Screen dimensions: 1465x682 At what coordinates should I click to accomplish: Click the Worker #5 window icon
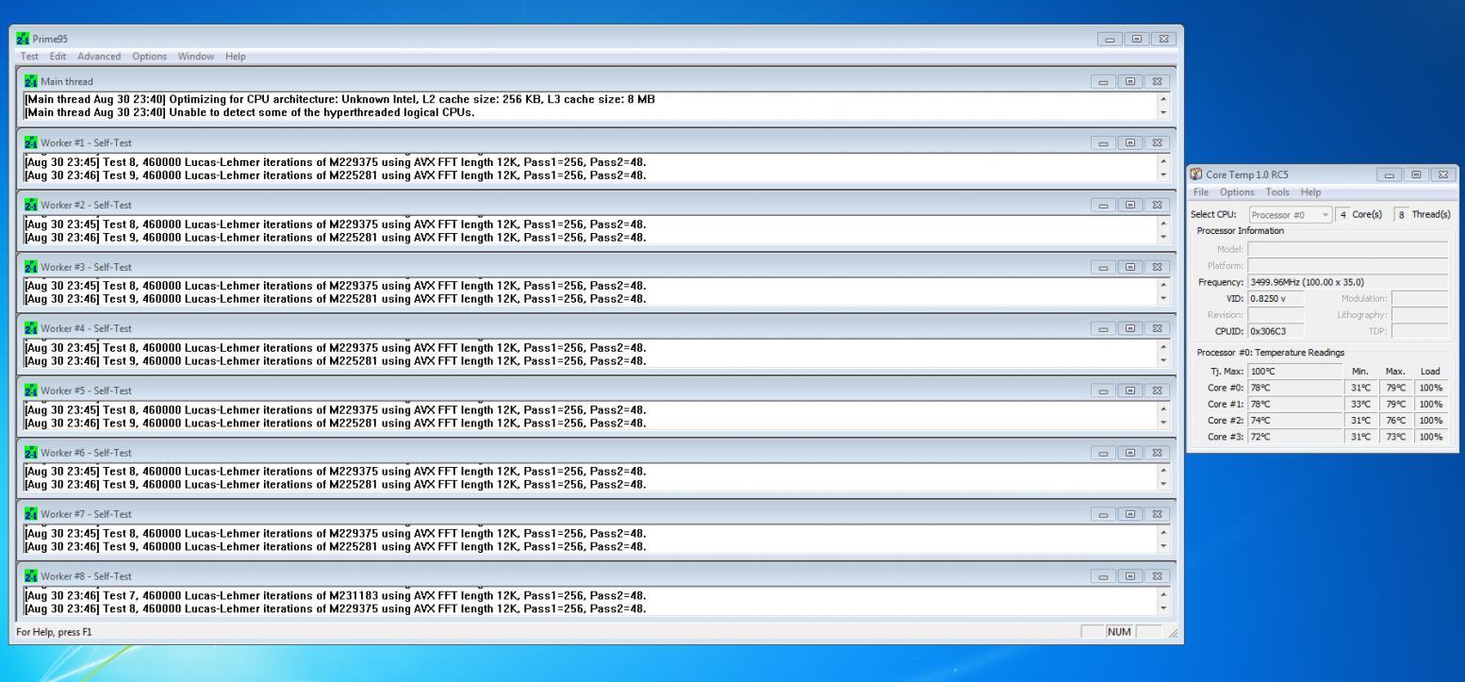pos(31,391)
